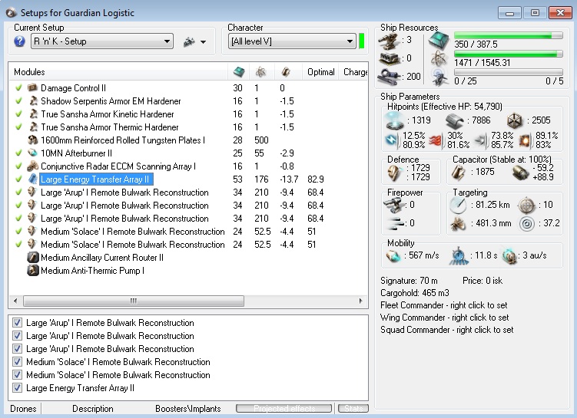Click the Damage Control II module icon
This screenshot has width=577, height=418.
tap(33, 88)
